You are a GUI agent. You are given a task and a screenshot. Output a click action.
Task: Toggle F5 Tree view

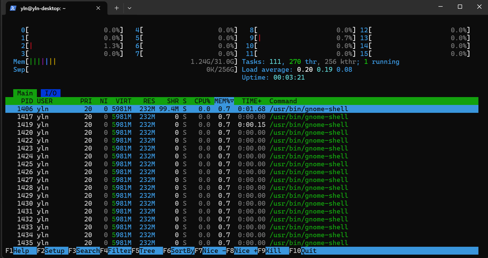tap(147, 251)
